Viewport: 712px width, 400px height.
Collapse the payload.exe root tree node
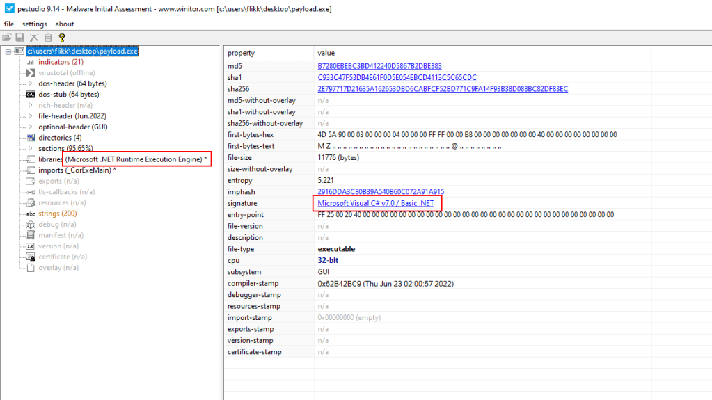click(x=8, y=51)
